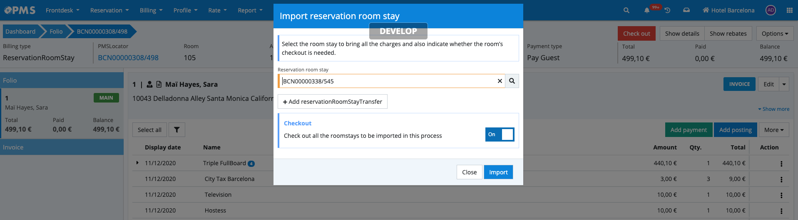Open the More dropdown
Screen dimensions: 798x220
click(x=773, y=130)
